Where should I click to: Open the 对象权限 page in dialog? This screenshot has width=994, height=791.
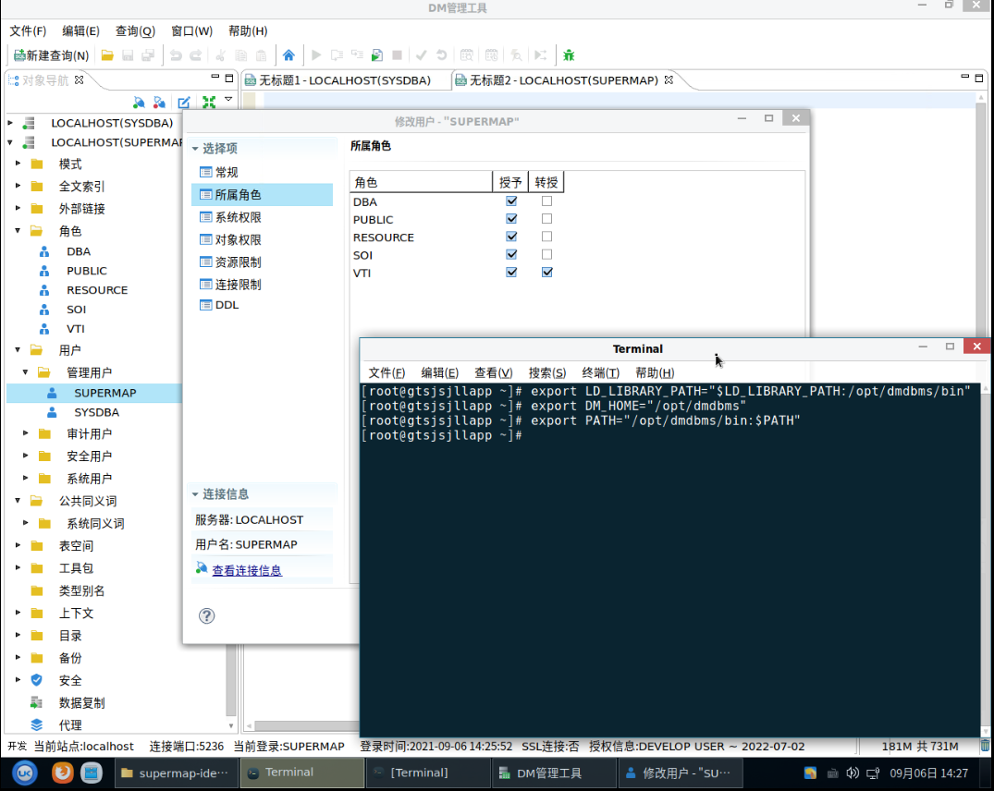(x=238, y=239)
